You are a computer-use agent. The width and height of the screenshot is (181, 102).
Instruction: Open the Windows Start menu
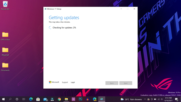coord(3,99)
